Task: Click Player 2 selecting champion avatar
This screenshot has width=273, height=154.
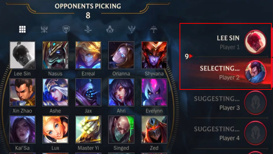Action: click(x=255, y=72)
